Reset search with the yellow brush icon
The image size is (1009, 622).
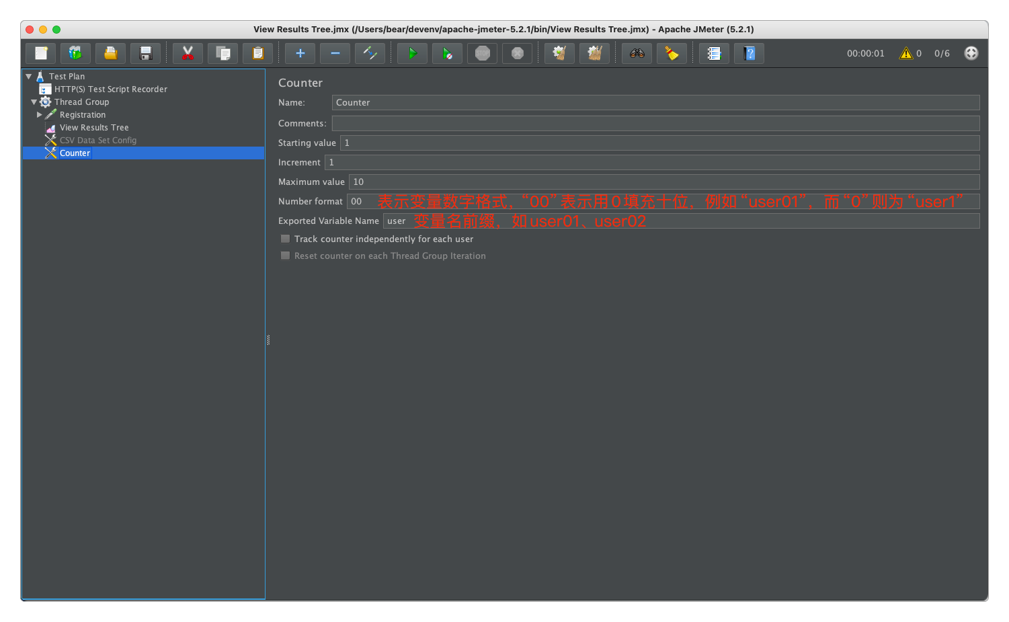[x=672, y=53]
